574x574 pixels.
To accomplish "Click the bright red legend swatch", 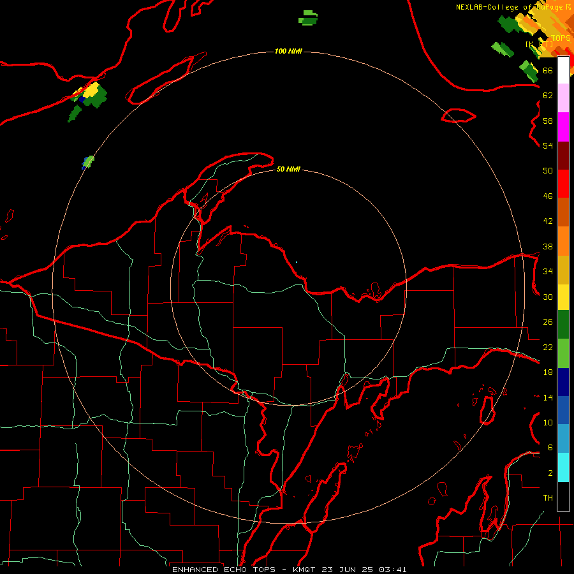I will [x=563, y=184].
